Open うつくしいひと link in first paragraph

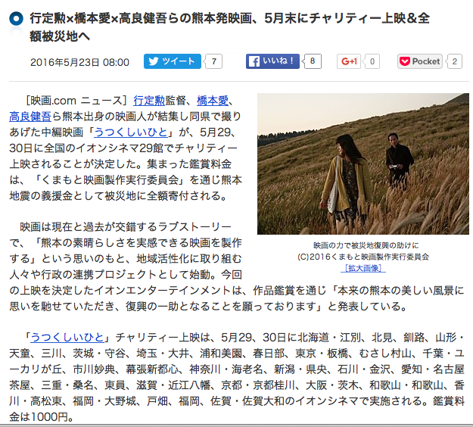(x=131, y=132)
